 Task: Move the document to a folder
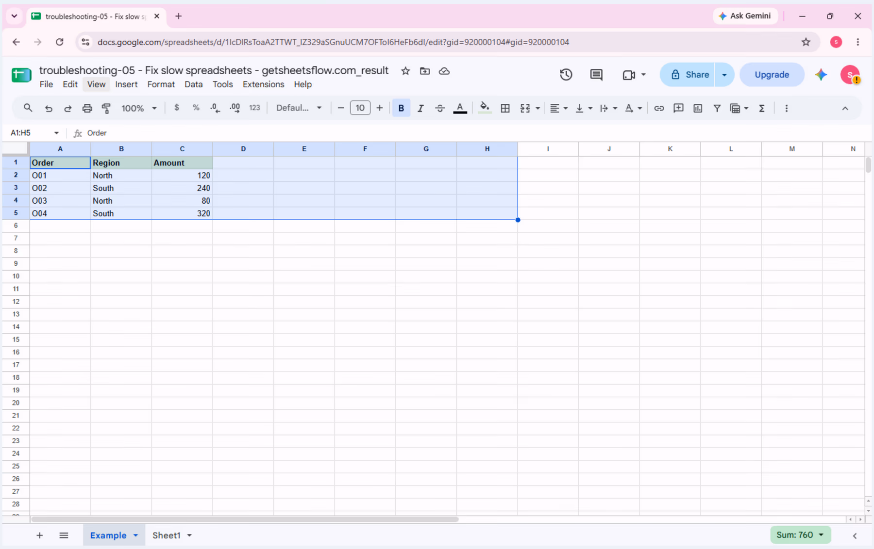point(425,71)
